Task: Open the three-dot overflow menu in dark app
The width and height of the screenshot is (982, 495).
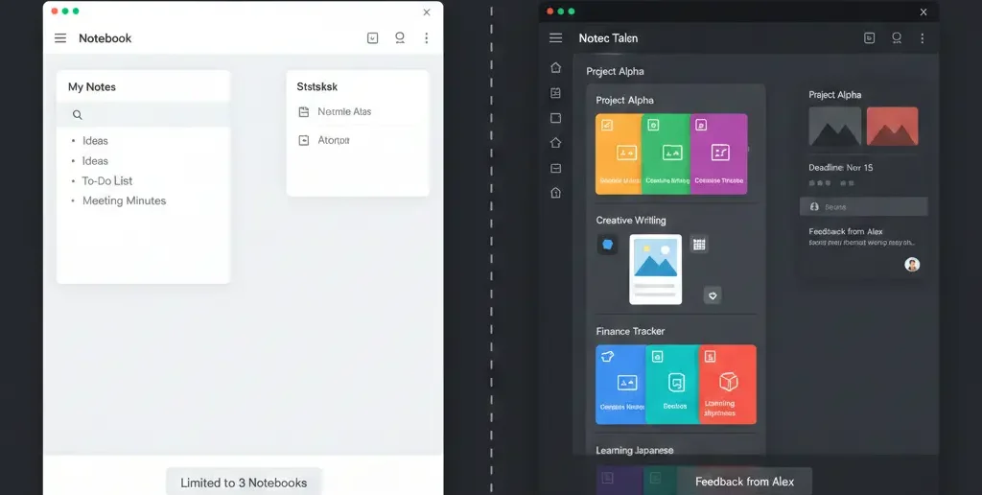Action: (x=923, y=38)
